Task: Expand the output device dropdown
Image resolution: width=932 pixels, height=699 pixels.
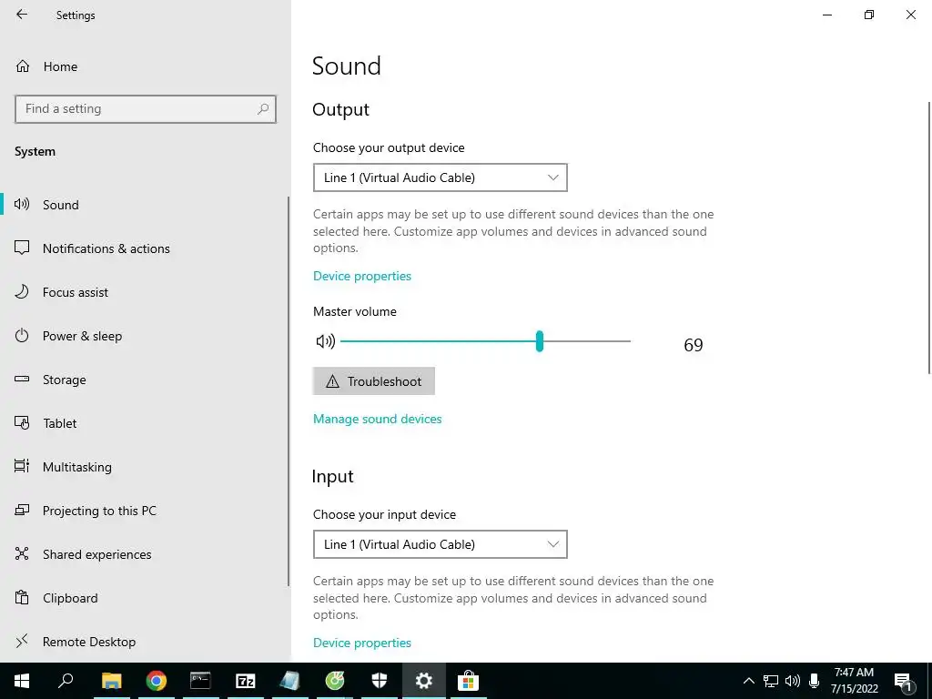Action: [x=441, y=177]
